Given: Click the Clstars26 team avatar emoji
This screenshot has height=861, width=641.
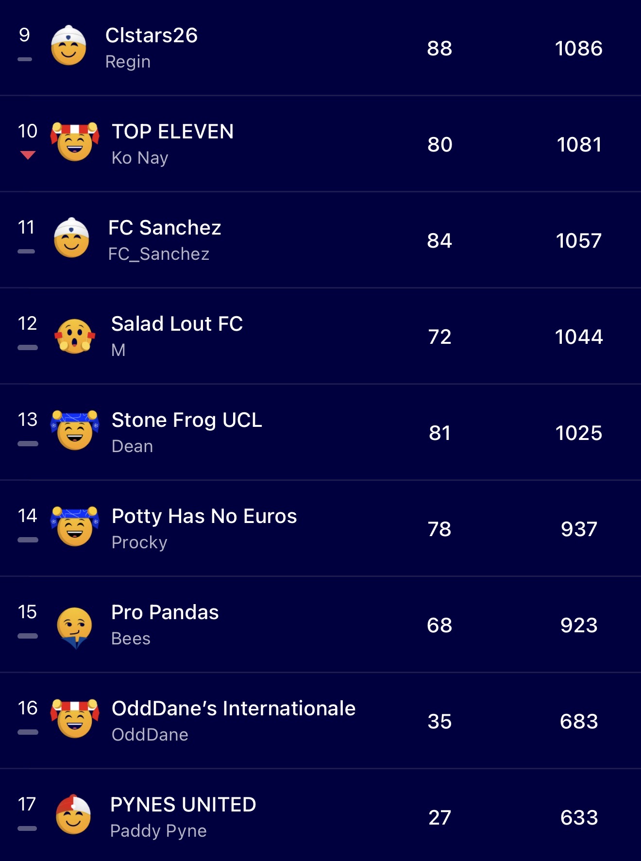Looking at the screenshot, I should [x=68, y=46].
